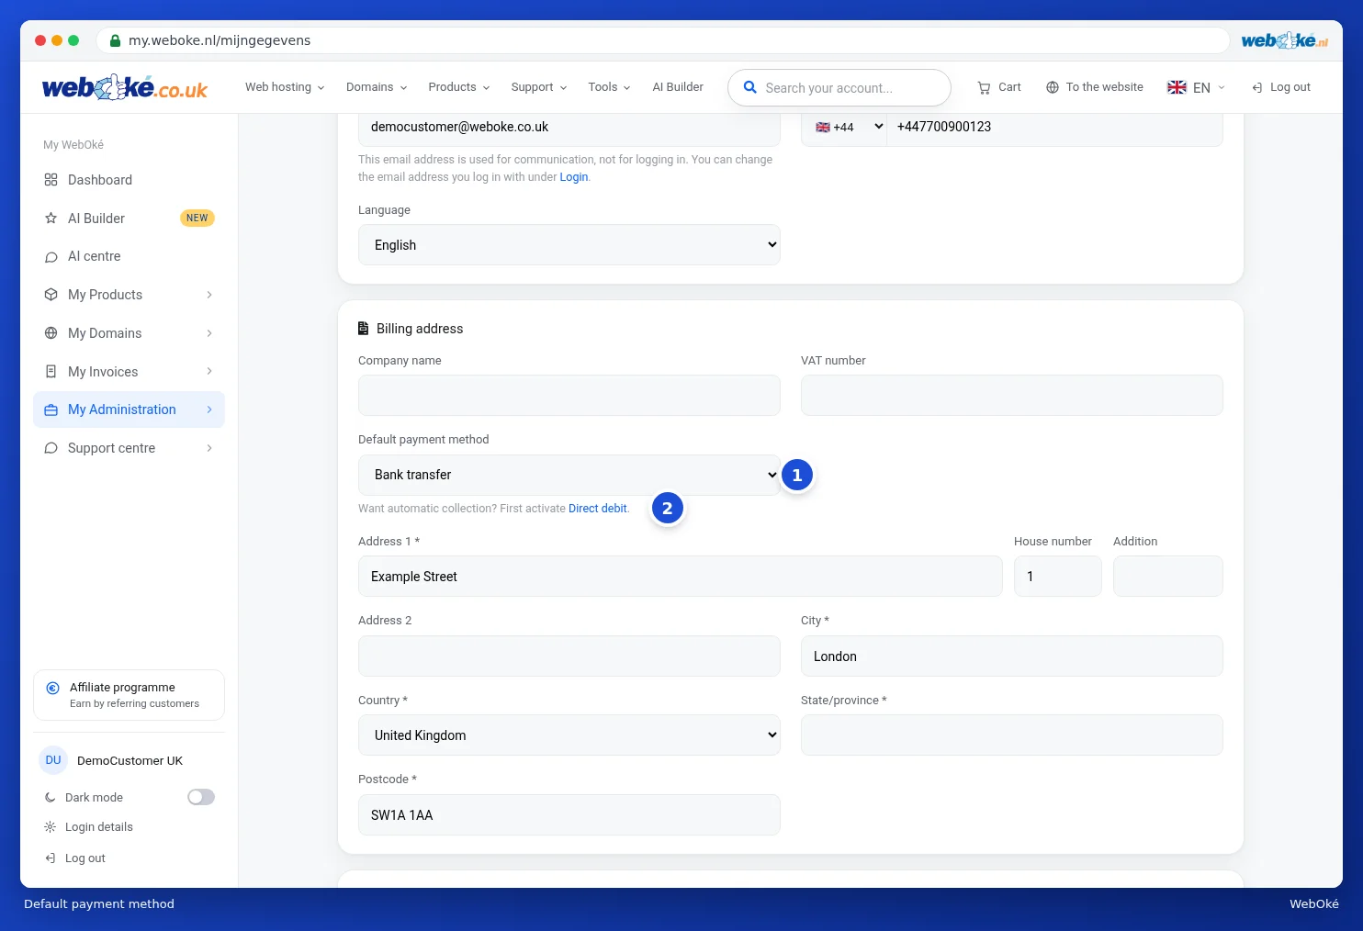
Task: Click AI Builder in the top navigation
Action: coord(678,87)
